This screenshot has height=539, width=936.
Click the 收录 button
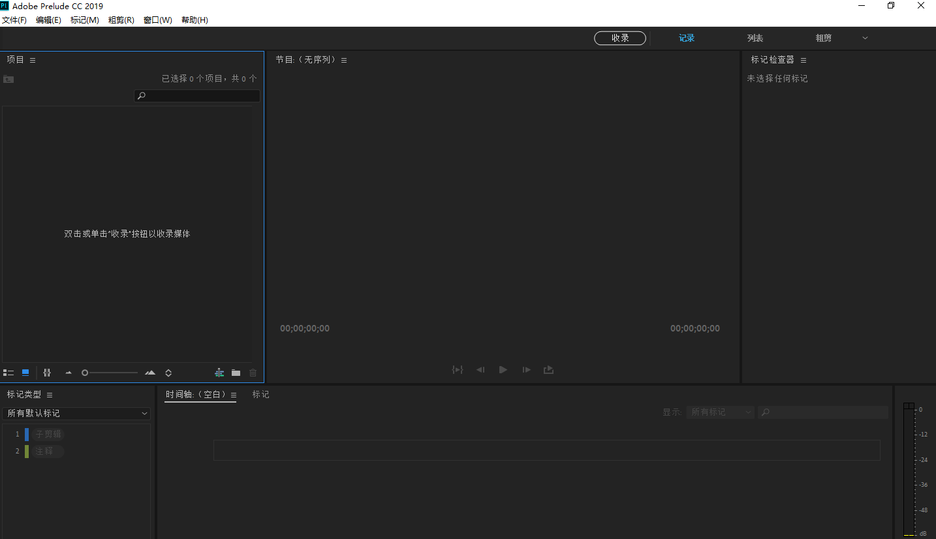pyautogui.click(x=619, y=38)
